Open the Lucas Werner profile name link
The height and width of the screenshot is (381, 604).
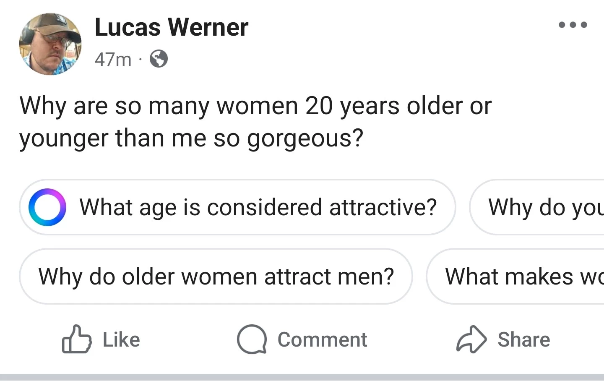click(171, 27)
